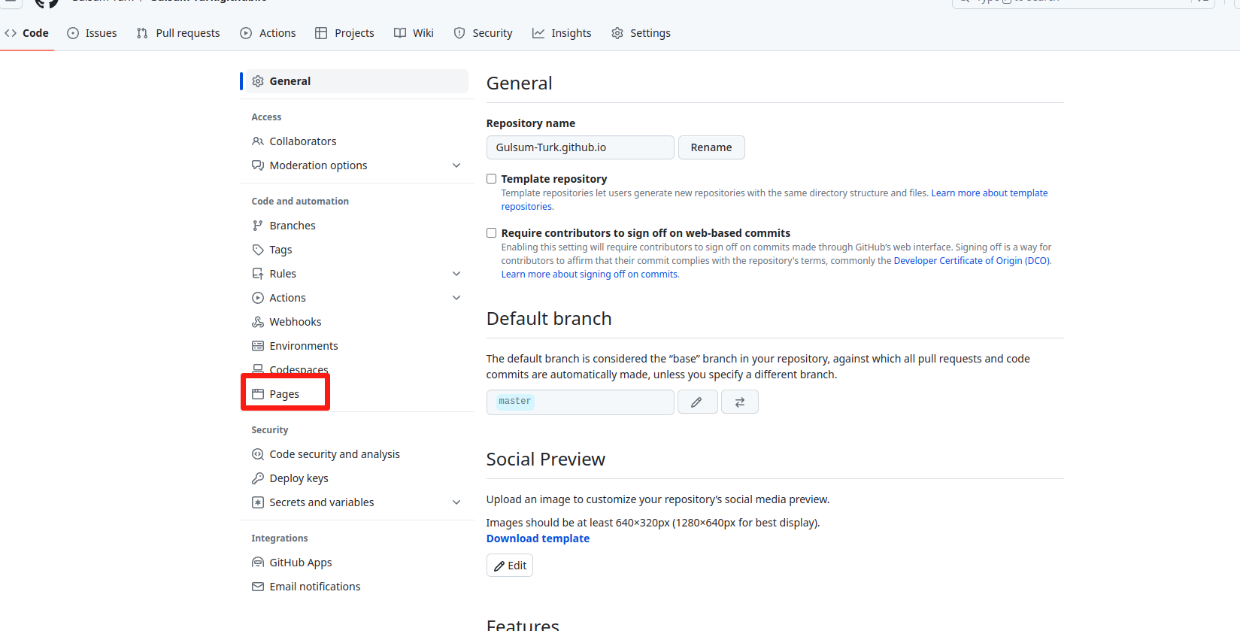Viewport: 1240px width, 631px height.
Task: Click the Environments server icon
Action: point(258,346)
